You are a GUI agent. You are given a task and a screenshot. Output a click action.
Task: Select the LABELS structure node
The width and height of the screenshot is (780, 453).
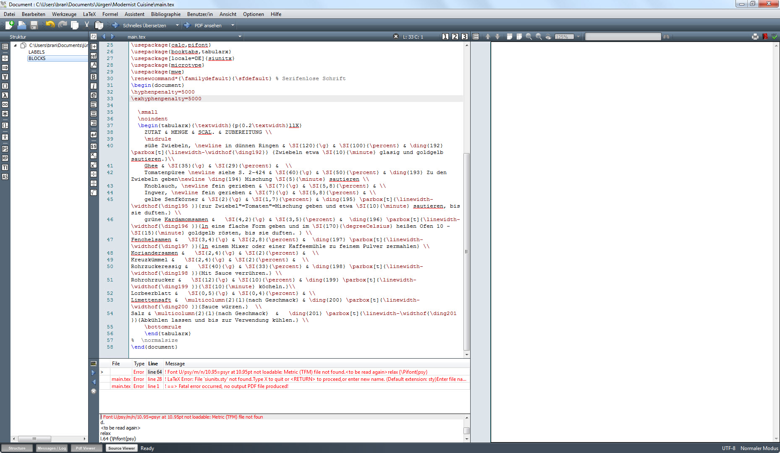pos(37,52)
